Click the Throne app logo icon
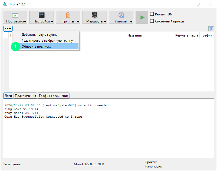The height and width of the screenshot is (171, 217). click(x=5, y=4)
